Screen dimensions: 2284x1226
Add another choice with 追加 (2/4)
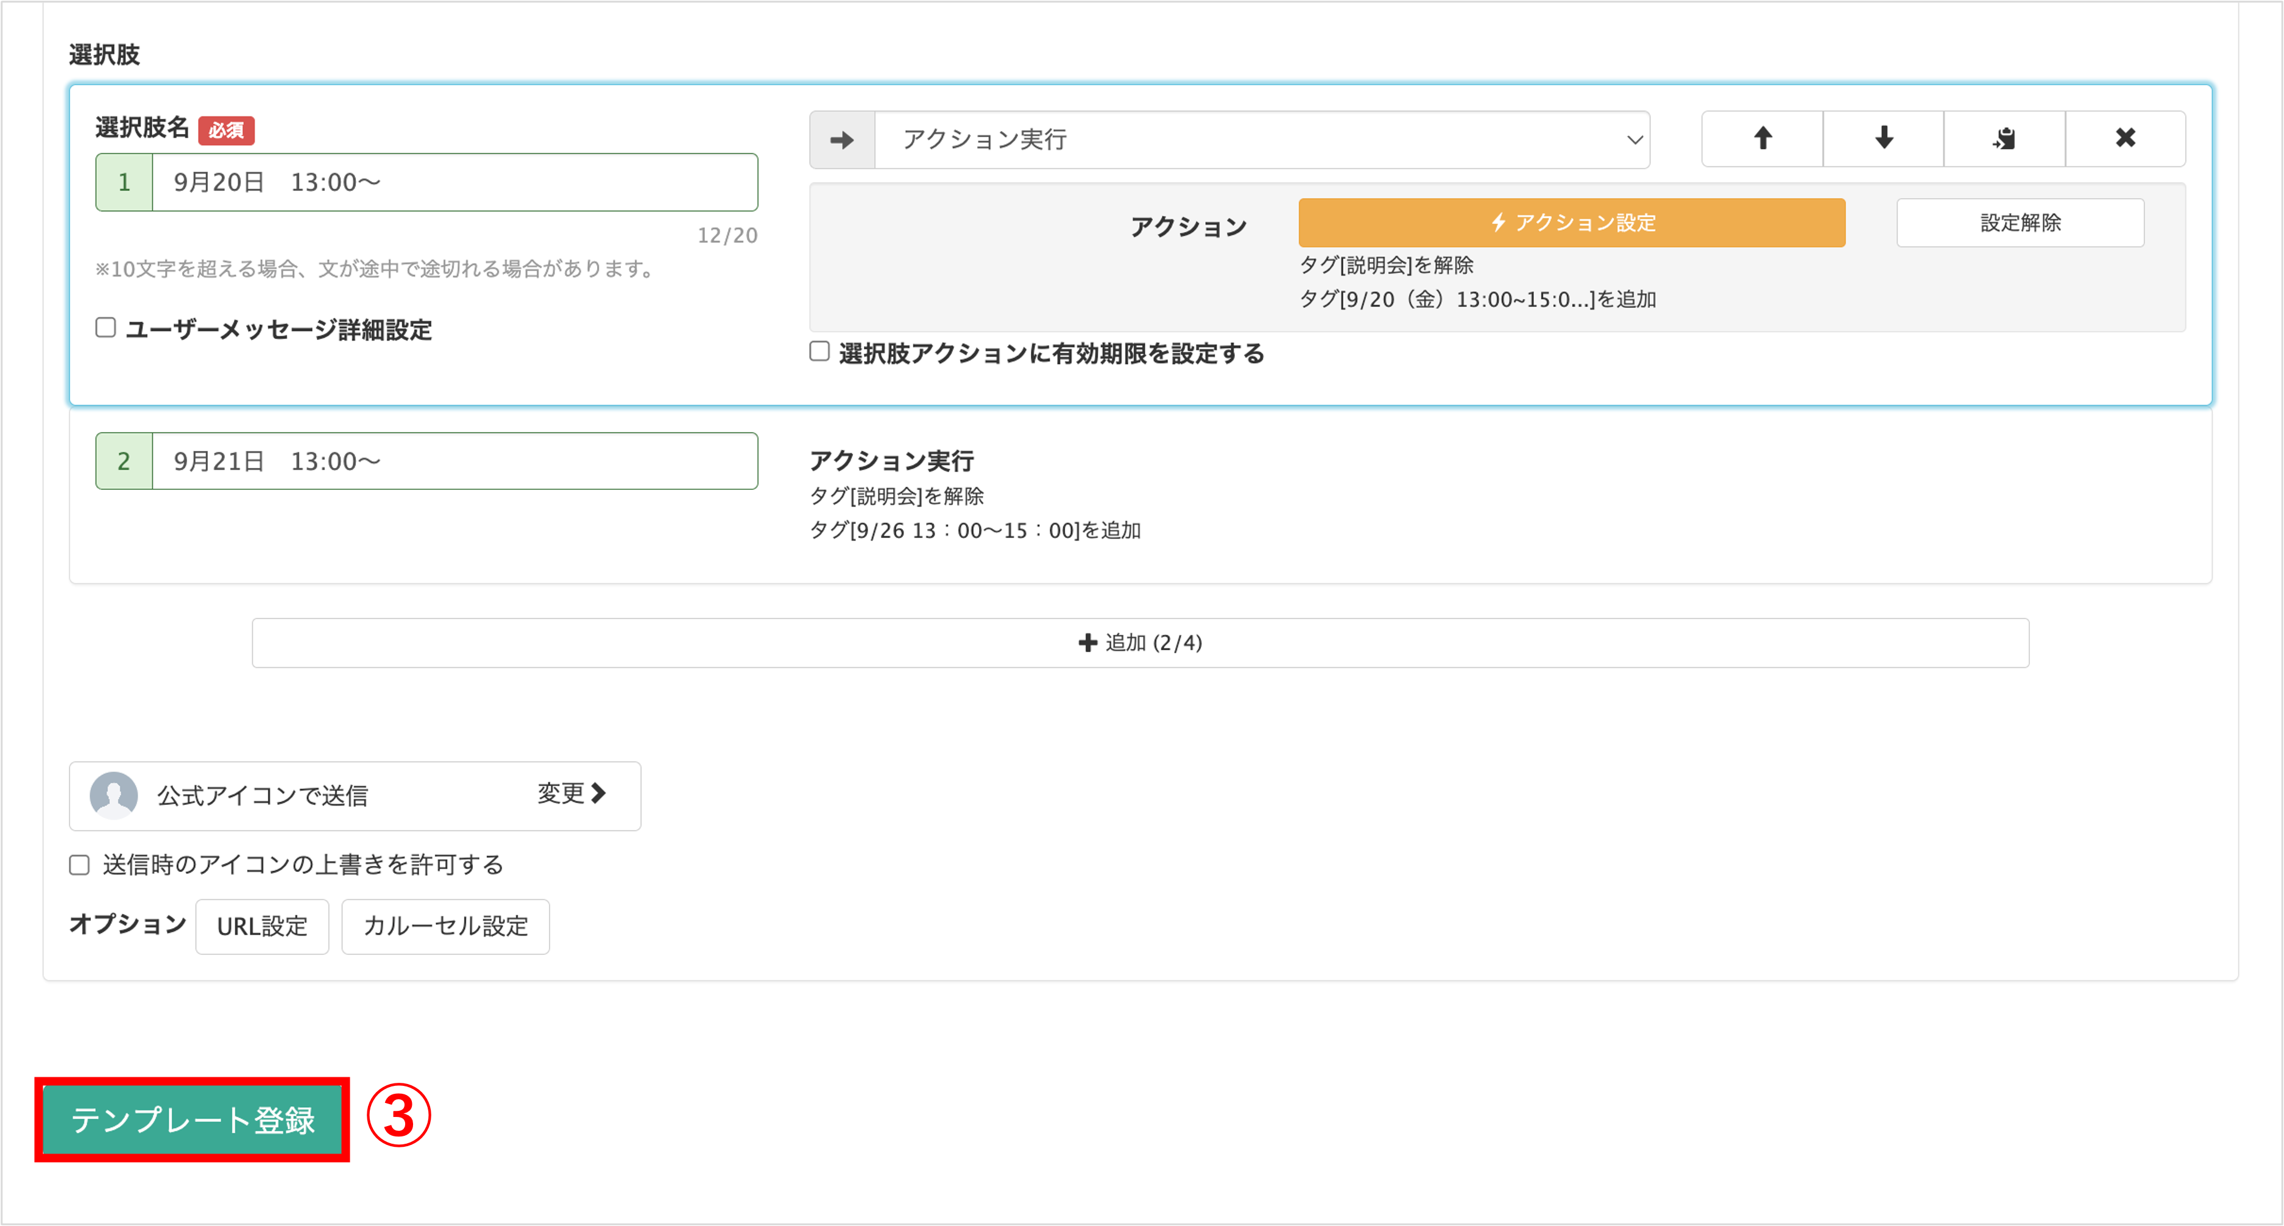click(x=1140, y=642)
